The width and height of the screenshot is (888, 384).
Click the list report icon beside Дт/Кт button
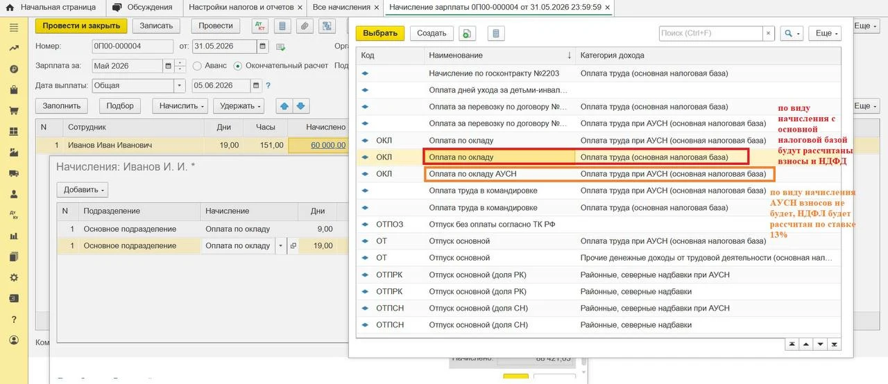tap(282, 26)
